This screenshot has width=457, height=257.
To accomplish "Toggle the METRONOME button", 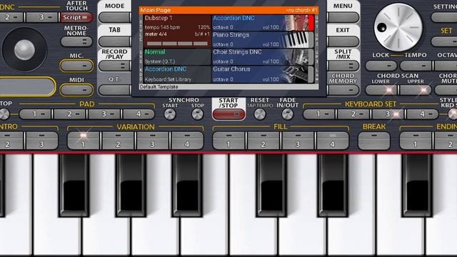I will coord(76,41).
